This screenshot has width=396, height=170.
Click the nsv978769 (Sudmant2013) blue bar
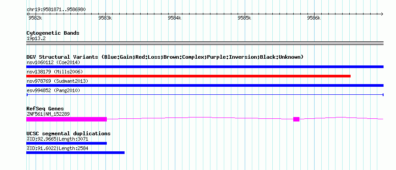(205, 85)
